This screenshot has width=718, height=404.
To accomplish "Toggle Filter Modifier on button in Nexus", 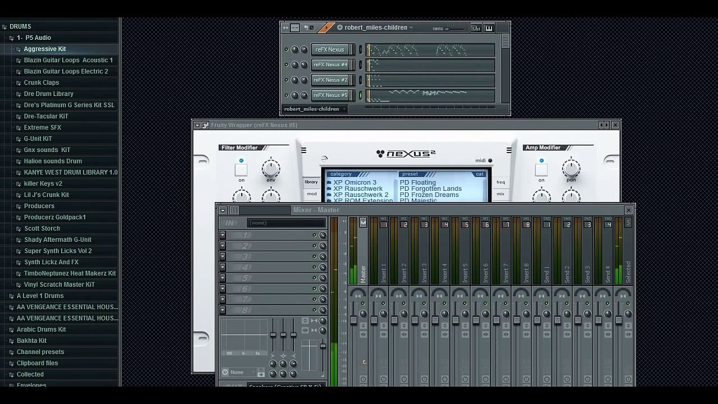I will [x=241, y=170].
